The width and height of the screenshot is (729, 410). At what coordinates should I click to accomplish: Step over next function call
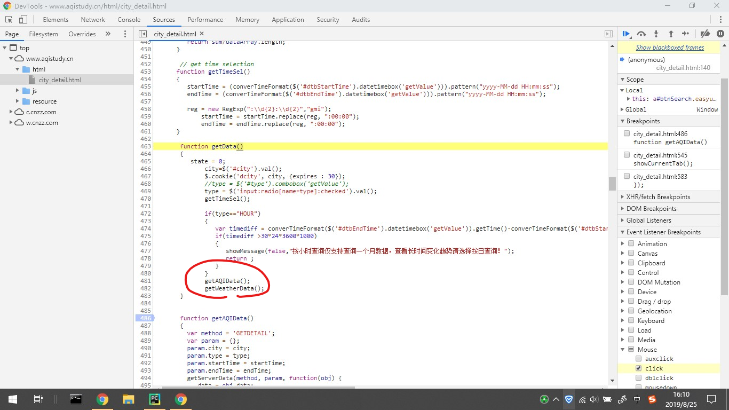coord(641,34)
